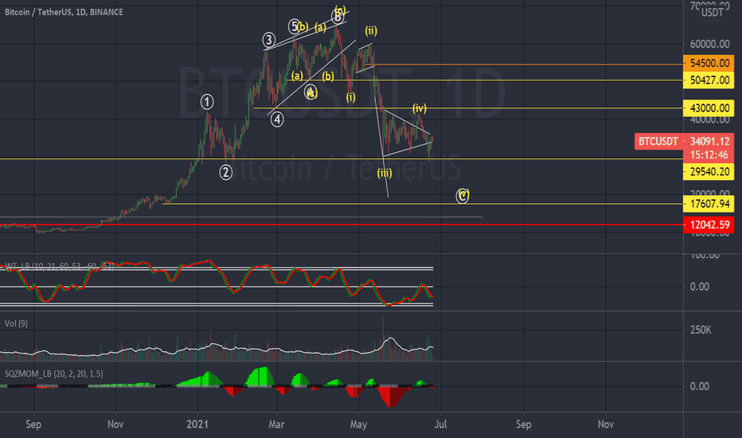Open the Vol (9) indicator legend

click(x=16, y=323)
